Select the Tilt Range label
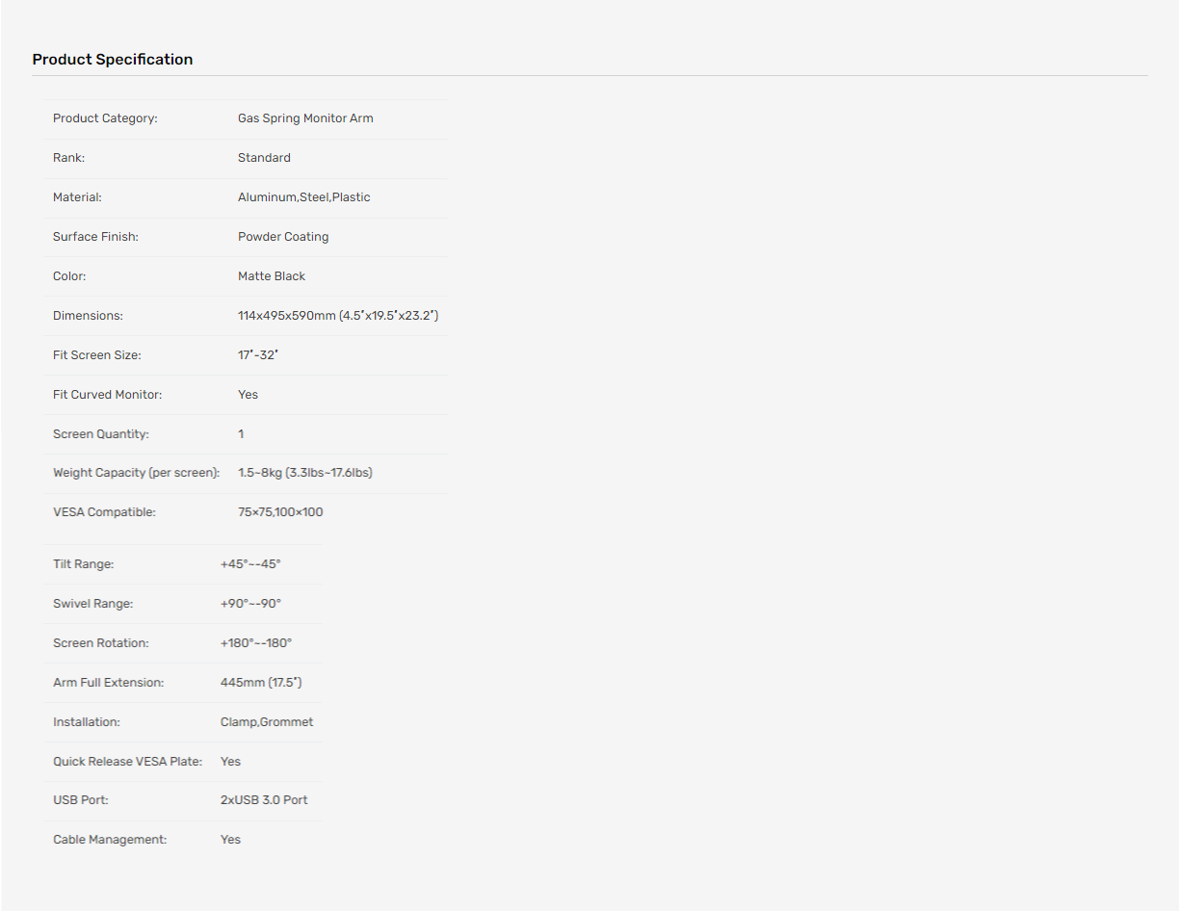This screenshot has width=1179, height=911. point(83,564)
